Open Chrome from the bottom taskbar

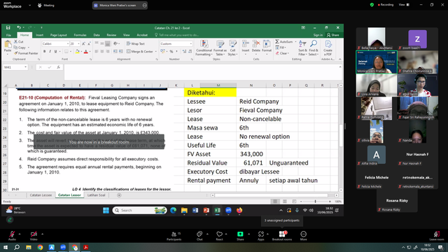40,247
